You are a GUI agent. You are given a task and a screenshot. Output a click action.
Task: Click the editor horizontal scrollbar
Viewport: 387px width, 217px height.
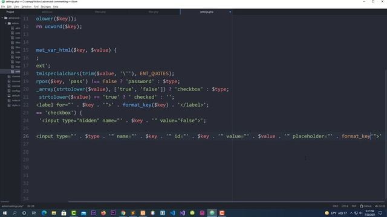pos(226,202)
